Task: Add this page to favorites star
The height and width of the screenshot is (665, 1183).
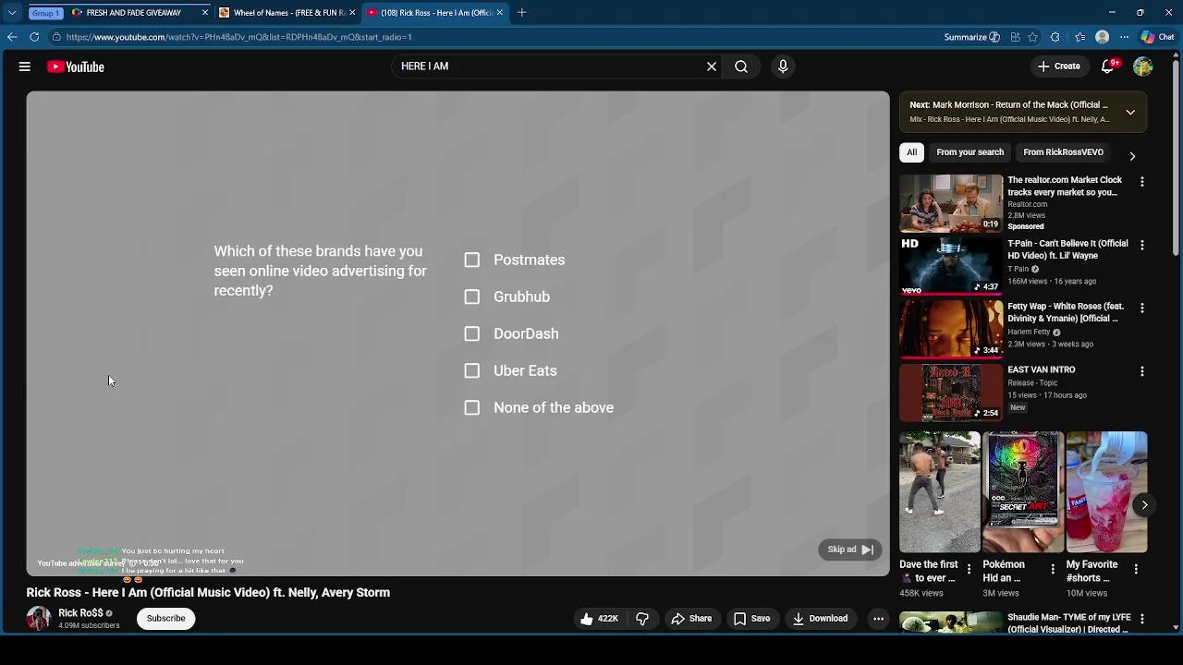Action: (1033, 37)
